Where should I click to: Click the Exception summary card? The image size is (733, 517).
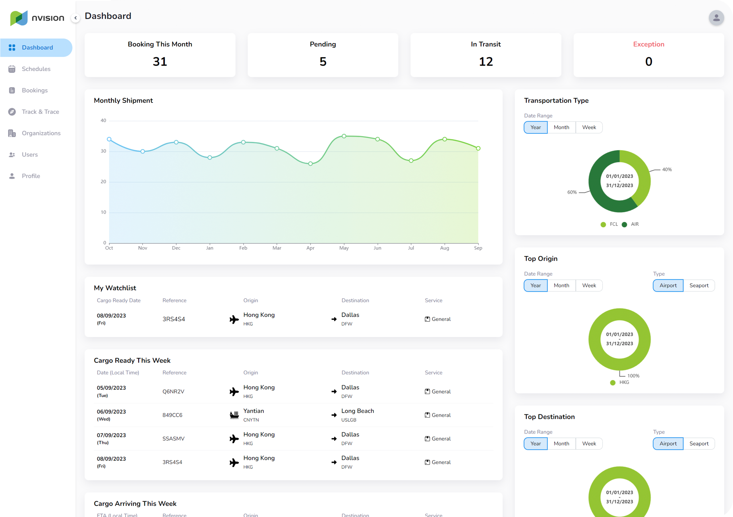tap(648, 55)
